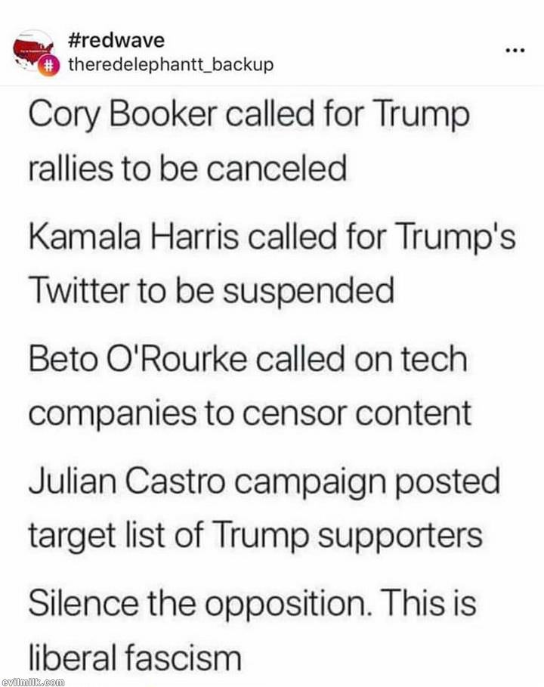Click the name "Kamala Harris"

(124, 239)
